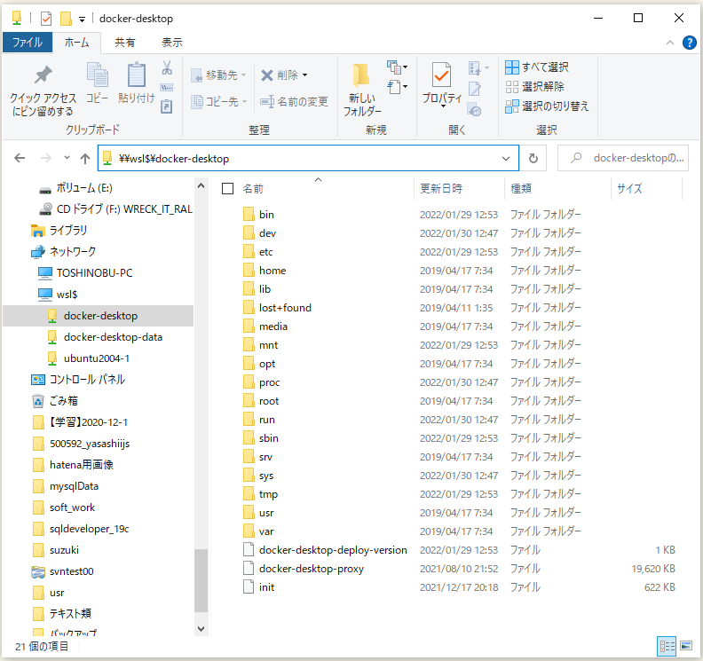Screen dimensions: 703x661
Task: Select wsl$ network location
Action: pyautogui.click(x=59, y=295)
